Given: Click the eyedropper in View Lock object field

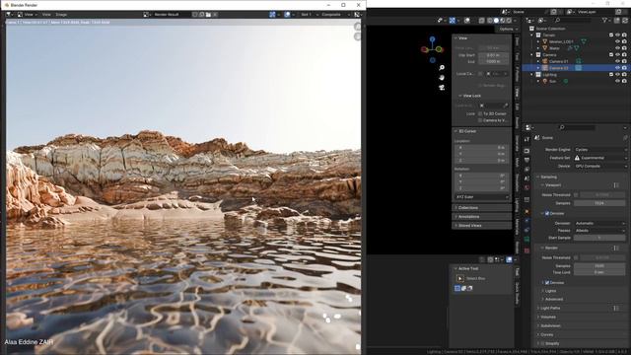Looking at the screenshot, I should [506, 106].
